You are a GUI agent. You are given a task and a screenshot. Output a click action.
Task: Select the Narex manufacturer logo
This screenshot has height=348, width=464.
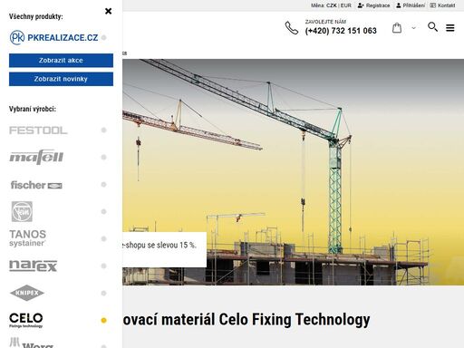pos(34,266)
